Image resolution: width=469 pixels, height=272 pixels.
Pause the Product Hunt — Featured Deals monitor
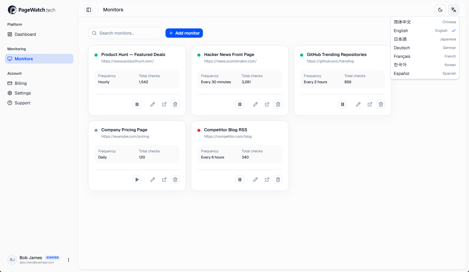pyautogui.click(x=137, y=104)
